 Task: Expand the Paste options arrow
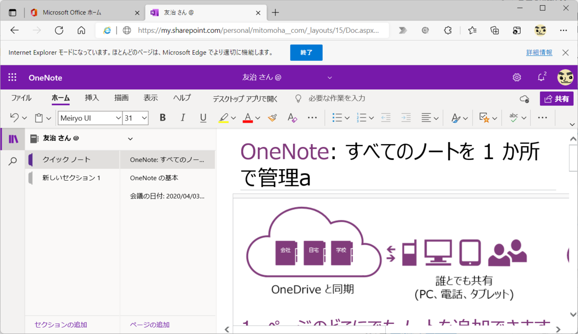point(49,118)
